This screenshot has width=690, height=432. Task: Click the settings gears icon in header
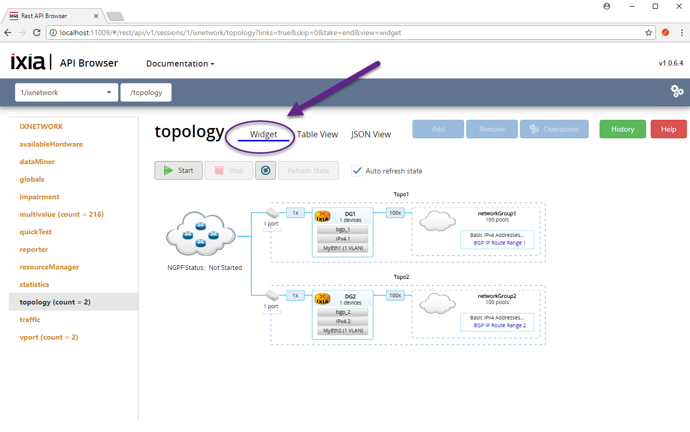tap(677, 91)
